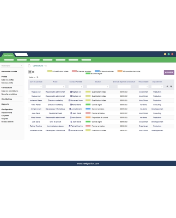This screenshot has height=218, width=176.
Task: Select the NextGestion browser tab
Action: 8,55
